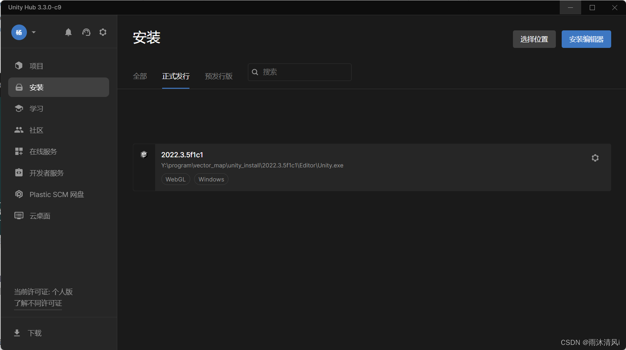This screenshot has width=626, height=350.
Task: Click the developer services code icon
Action: (19, 172)
